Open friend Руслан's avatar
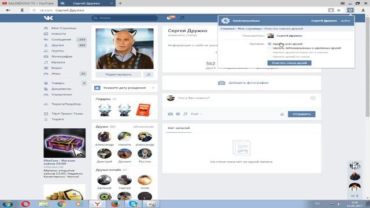This screenshot has height=208, width=370. 145,154
